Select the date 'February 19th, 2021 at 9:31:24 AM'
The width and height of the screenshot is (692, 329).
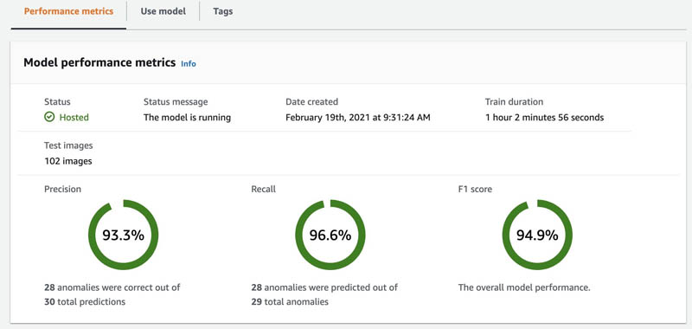pos(358,118)
